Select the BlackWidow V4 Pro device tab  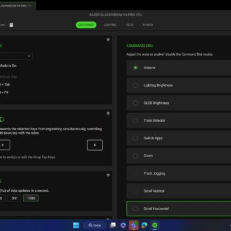[17, 6]
